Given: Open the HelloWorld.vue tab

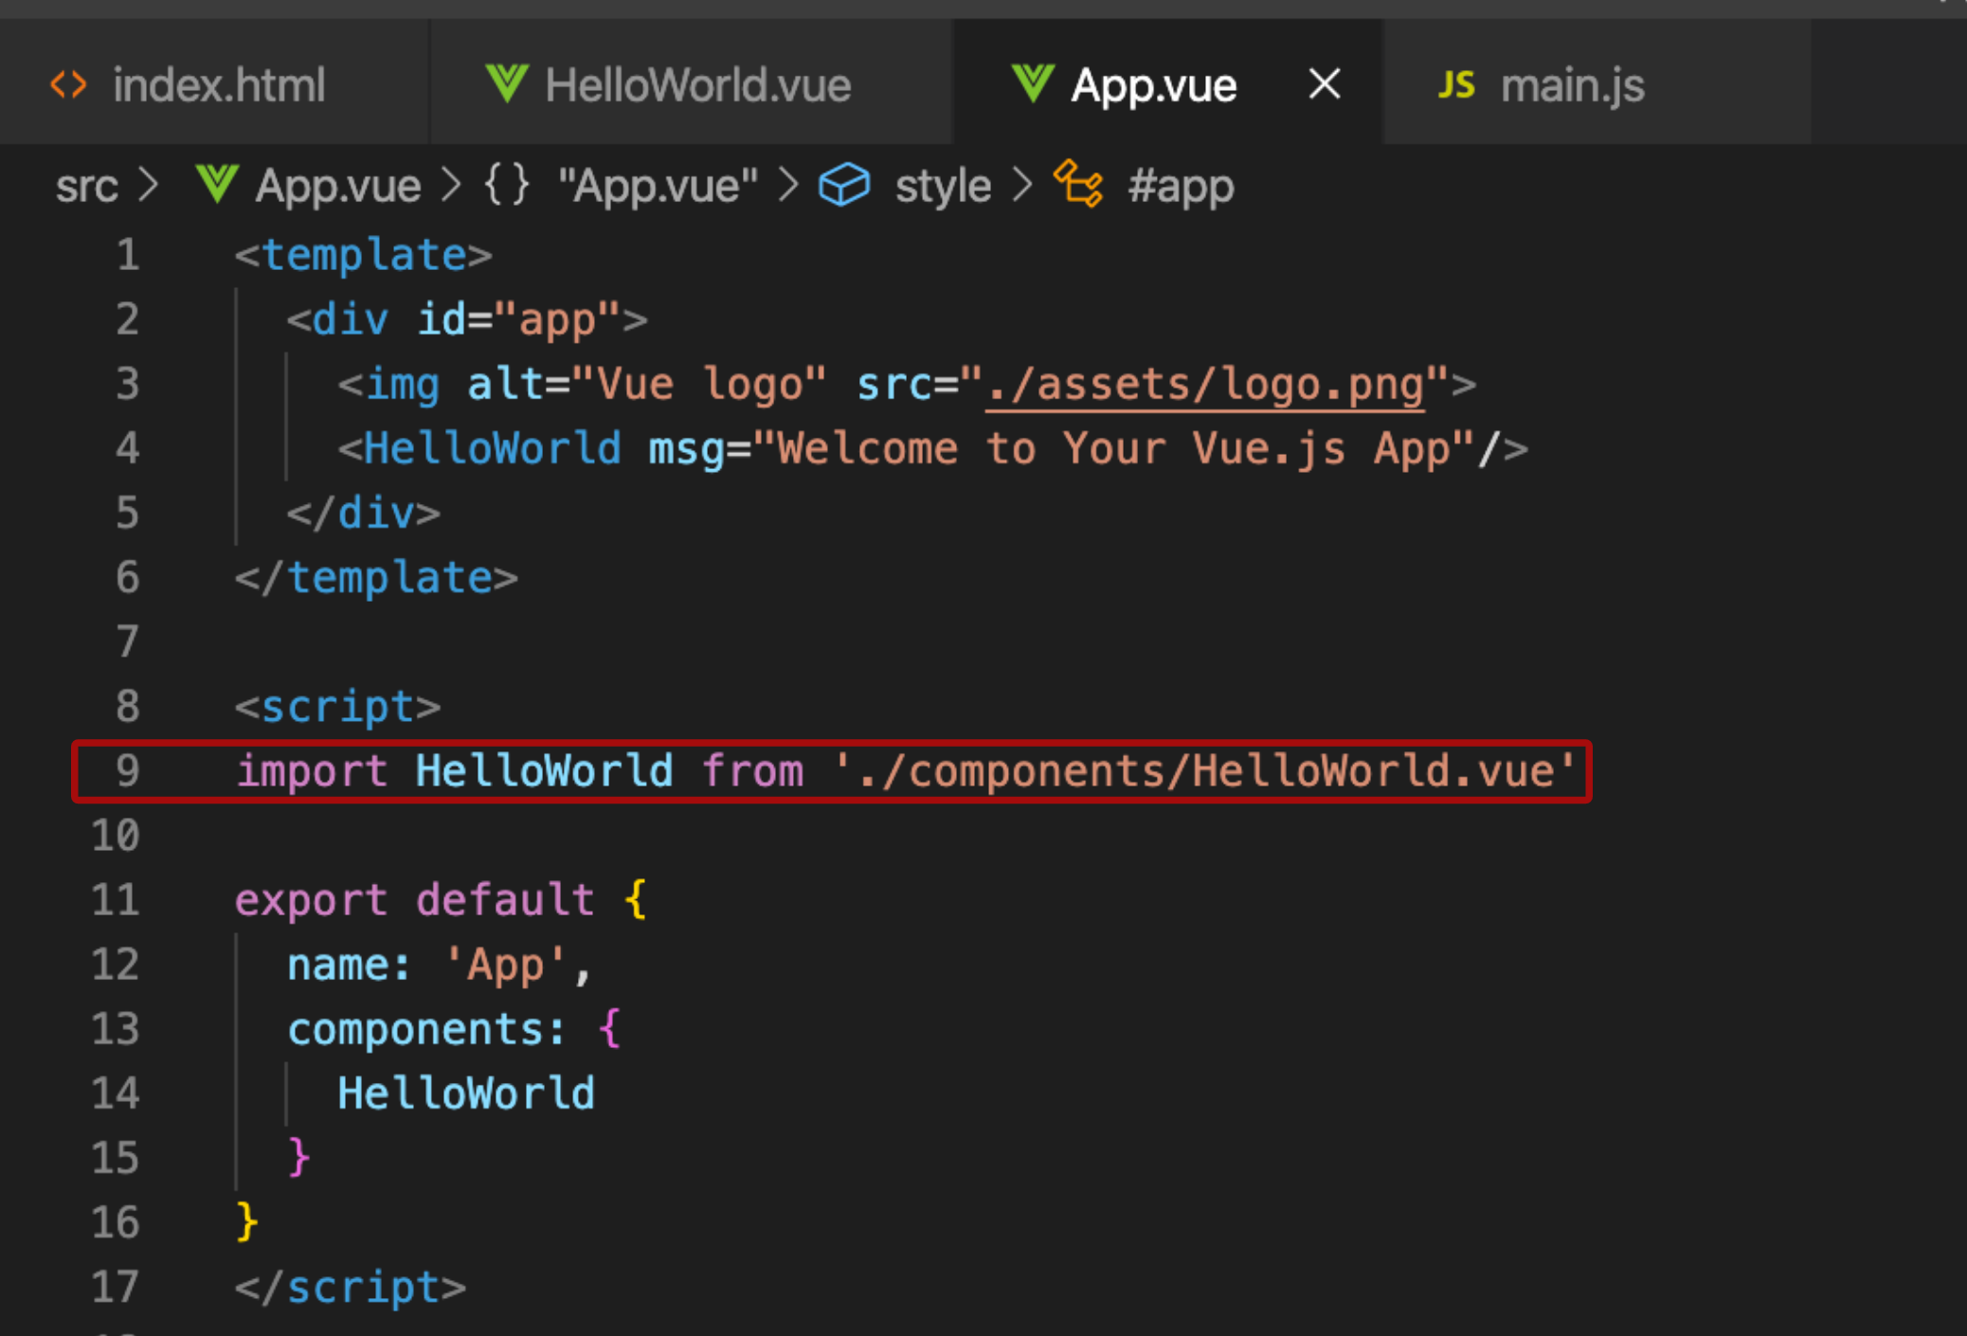Looking at the screenshot, I should [x=697, y=85].
